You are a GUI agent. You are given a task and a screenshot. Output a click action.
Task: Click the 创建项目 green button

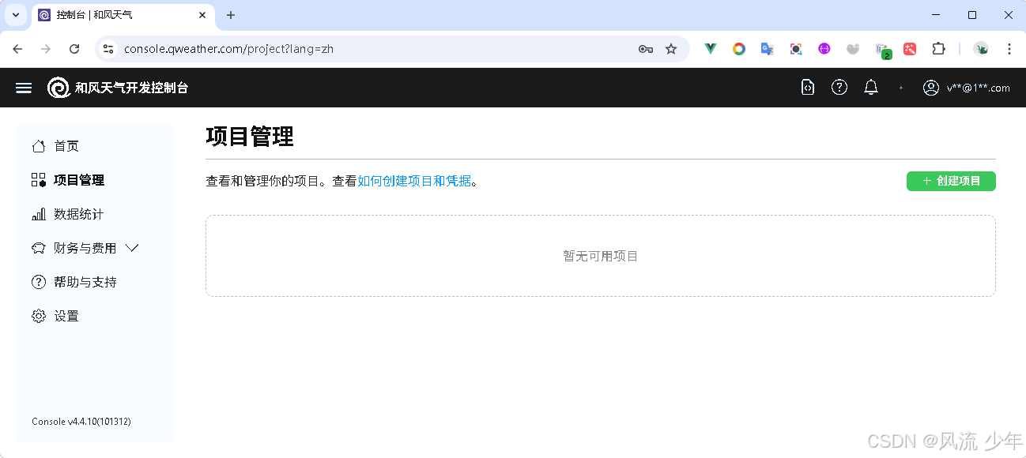point(951,181)
